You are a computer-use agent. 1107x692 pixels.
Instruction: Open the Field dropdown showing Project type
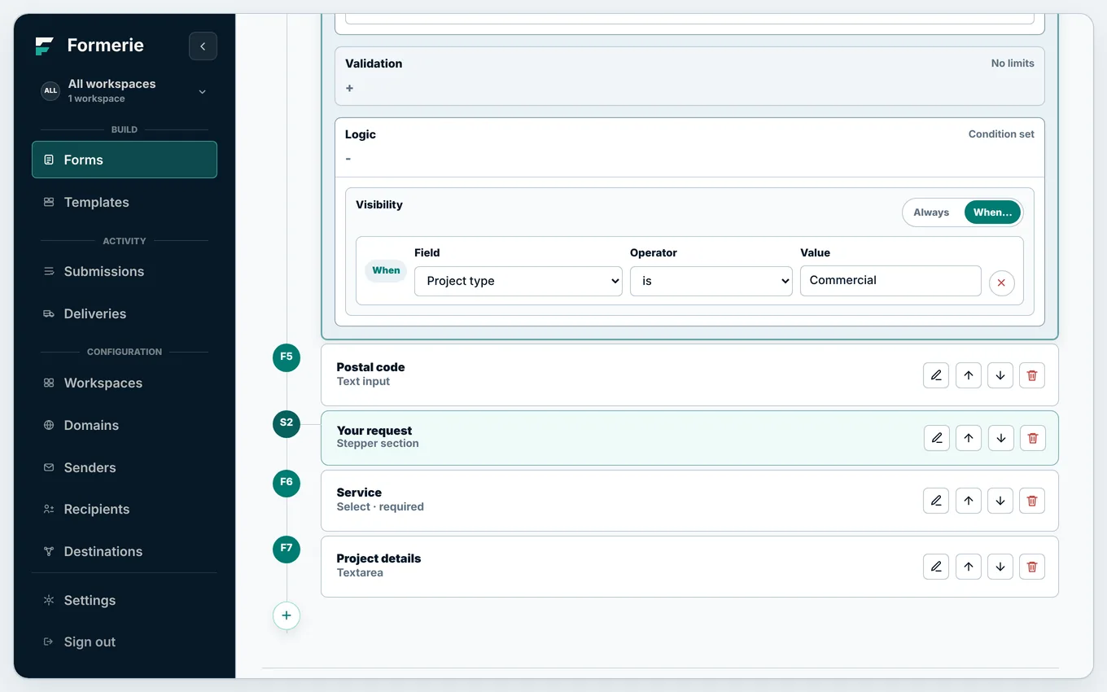click(x=518, y=281)
